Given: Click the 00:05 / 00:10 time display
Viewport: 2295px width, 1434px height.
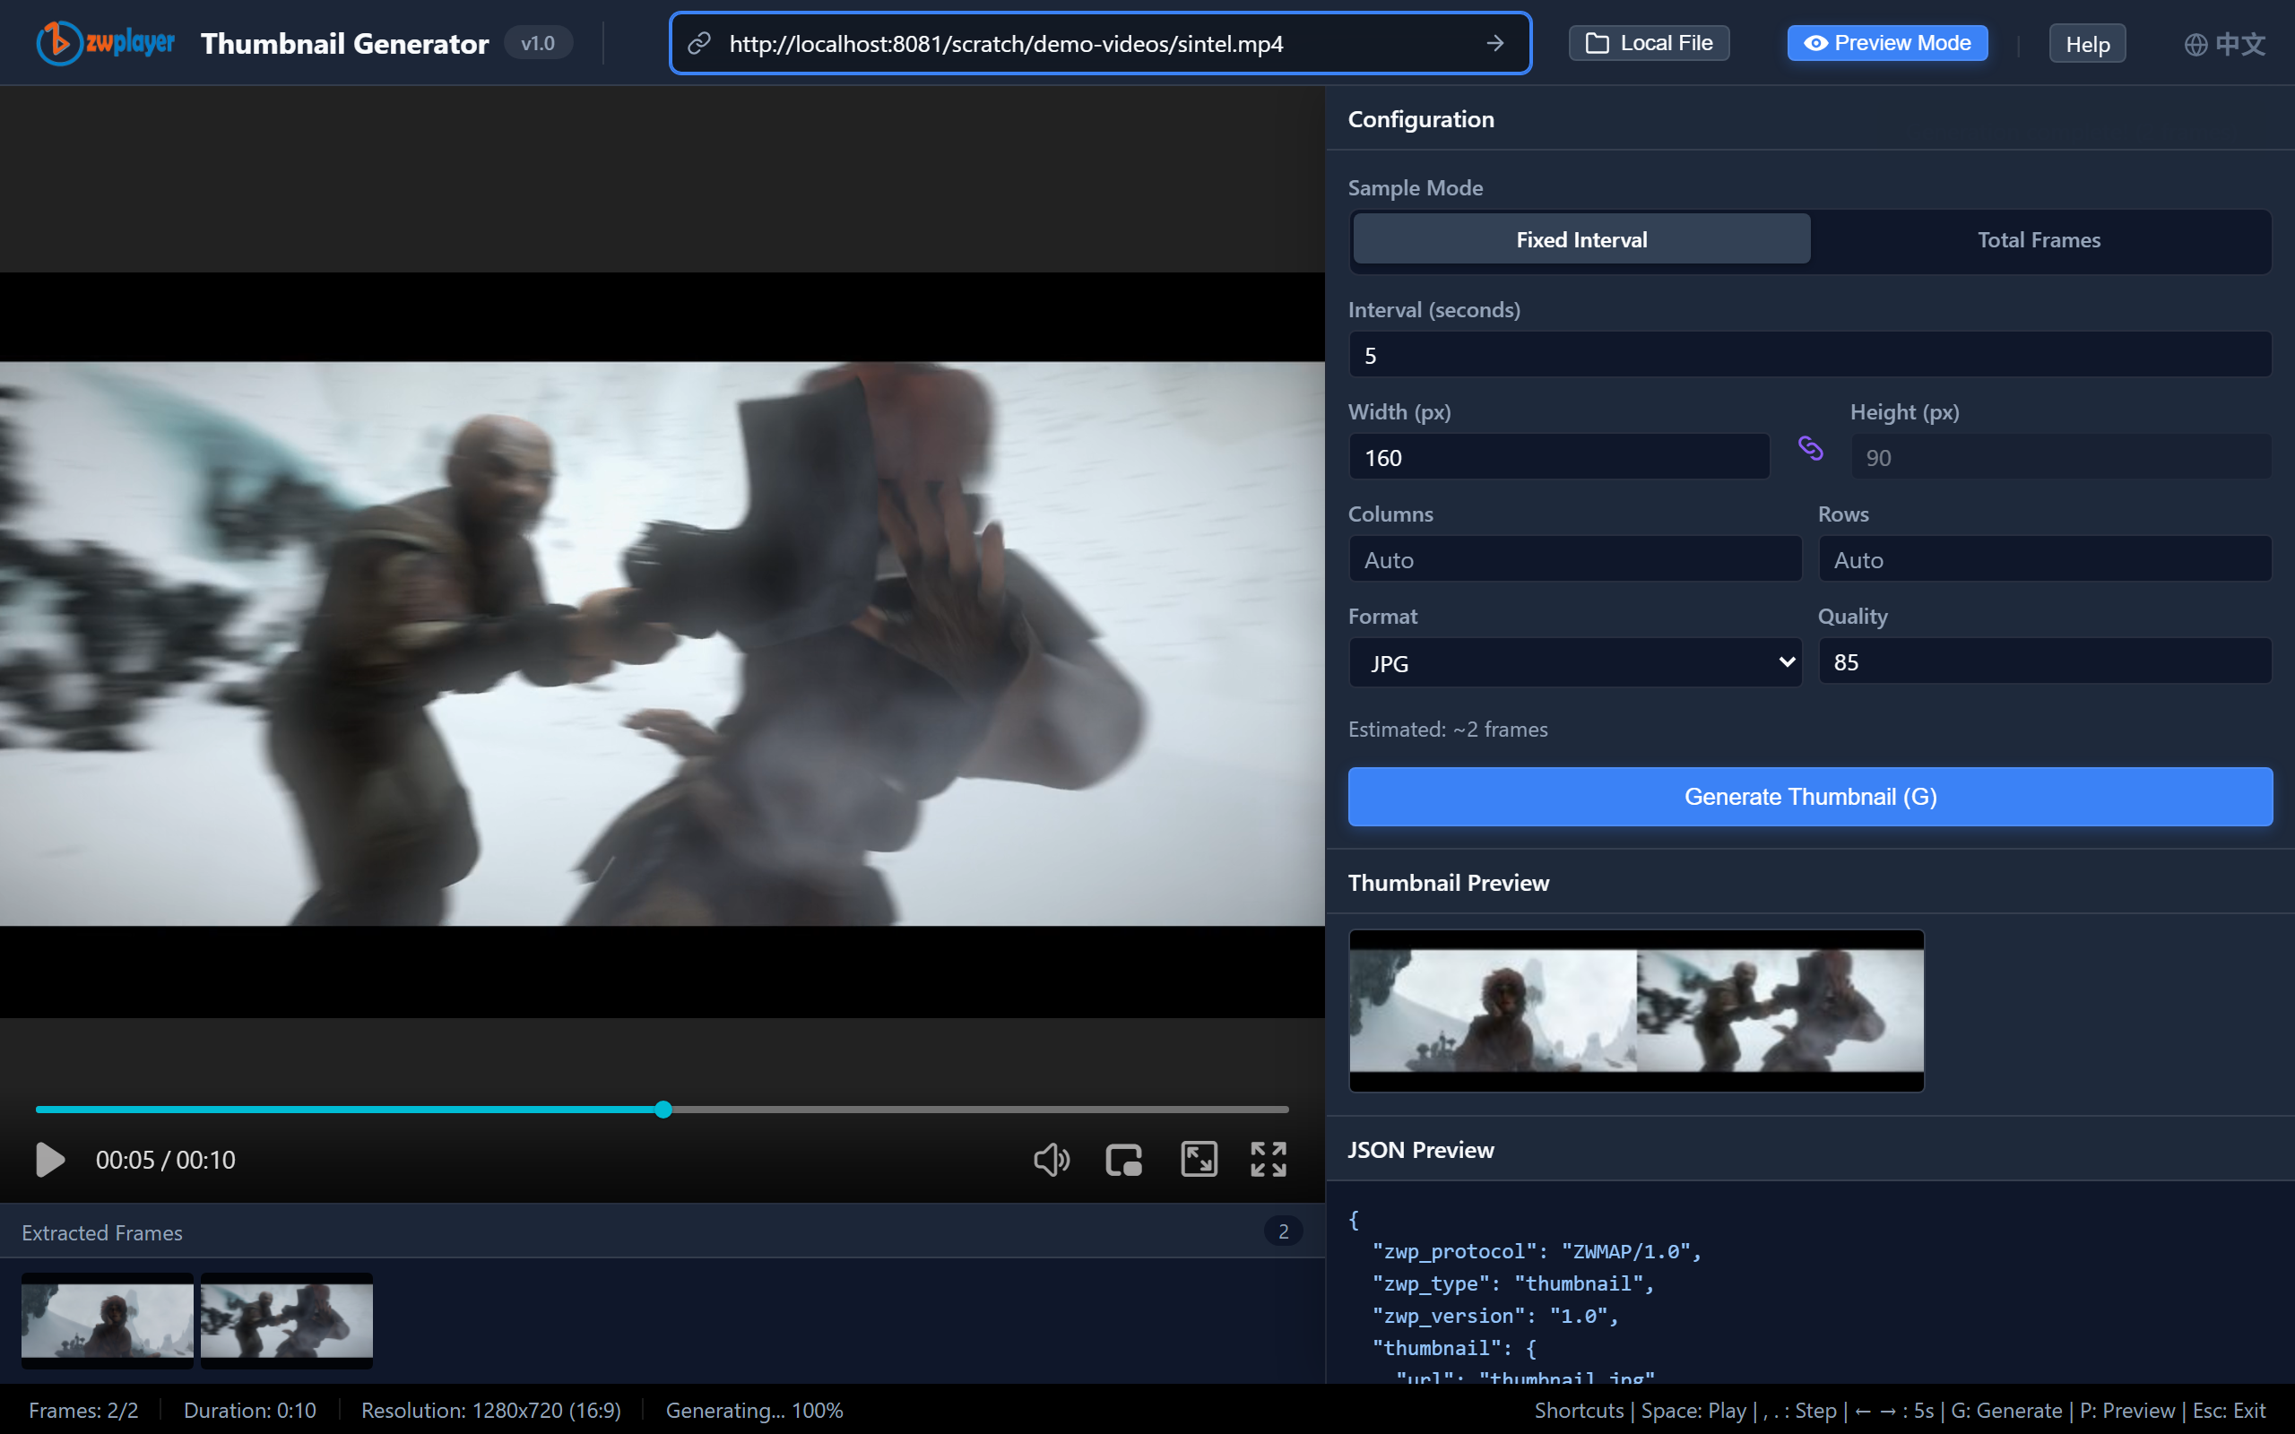Looking at the screenshot, I should point(165,1160).
